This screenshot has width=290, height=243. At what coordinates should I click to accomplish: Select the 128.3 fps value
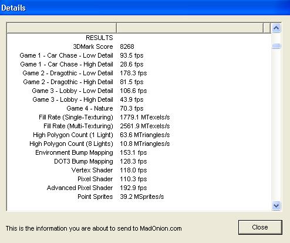tap(133, 161)
